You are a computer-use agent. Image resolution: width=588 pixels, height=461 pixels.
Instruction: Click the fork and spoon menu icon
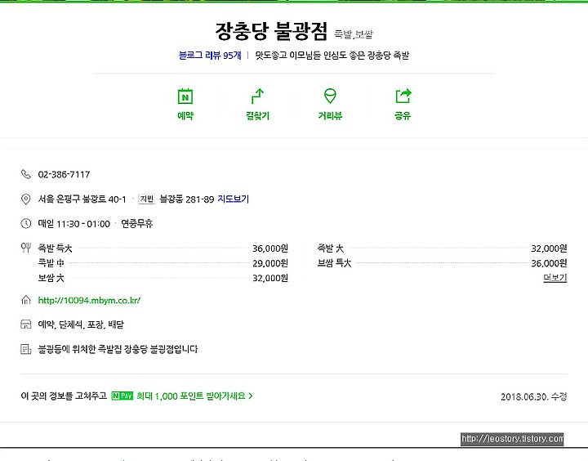(25, 248)
